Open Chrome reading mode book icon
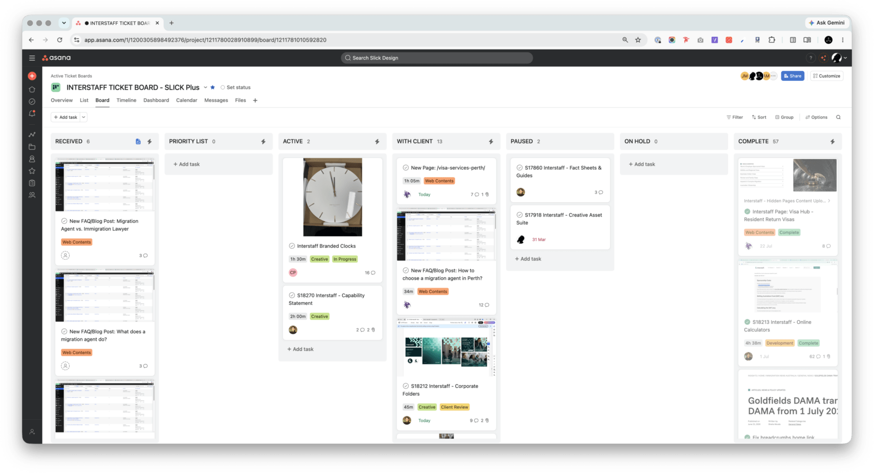The width and height of the screenshot is (874, 473). click(x=807, y=40)
